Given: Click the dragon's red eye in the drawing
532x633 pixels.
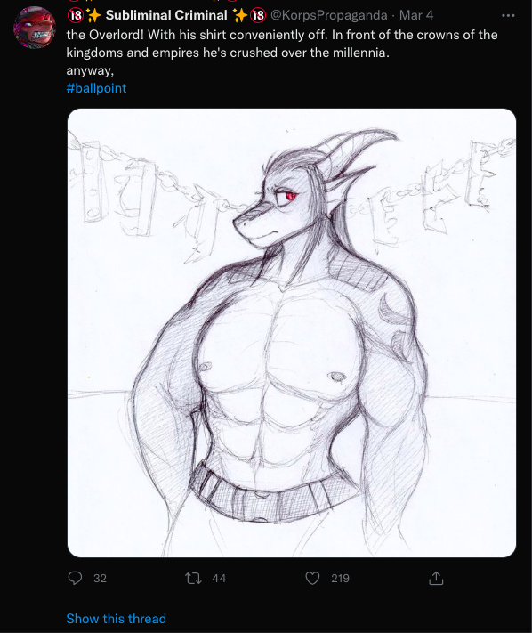Looking at the screenshot, I should (x=292, y=196).
